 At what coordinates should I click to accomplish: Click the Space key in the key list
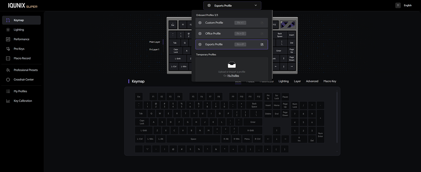pyautogui.click(x=194, y=139)
